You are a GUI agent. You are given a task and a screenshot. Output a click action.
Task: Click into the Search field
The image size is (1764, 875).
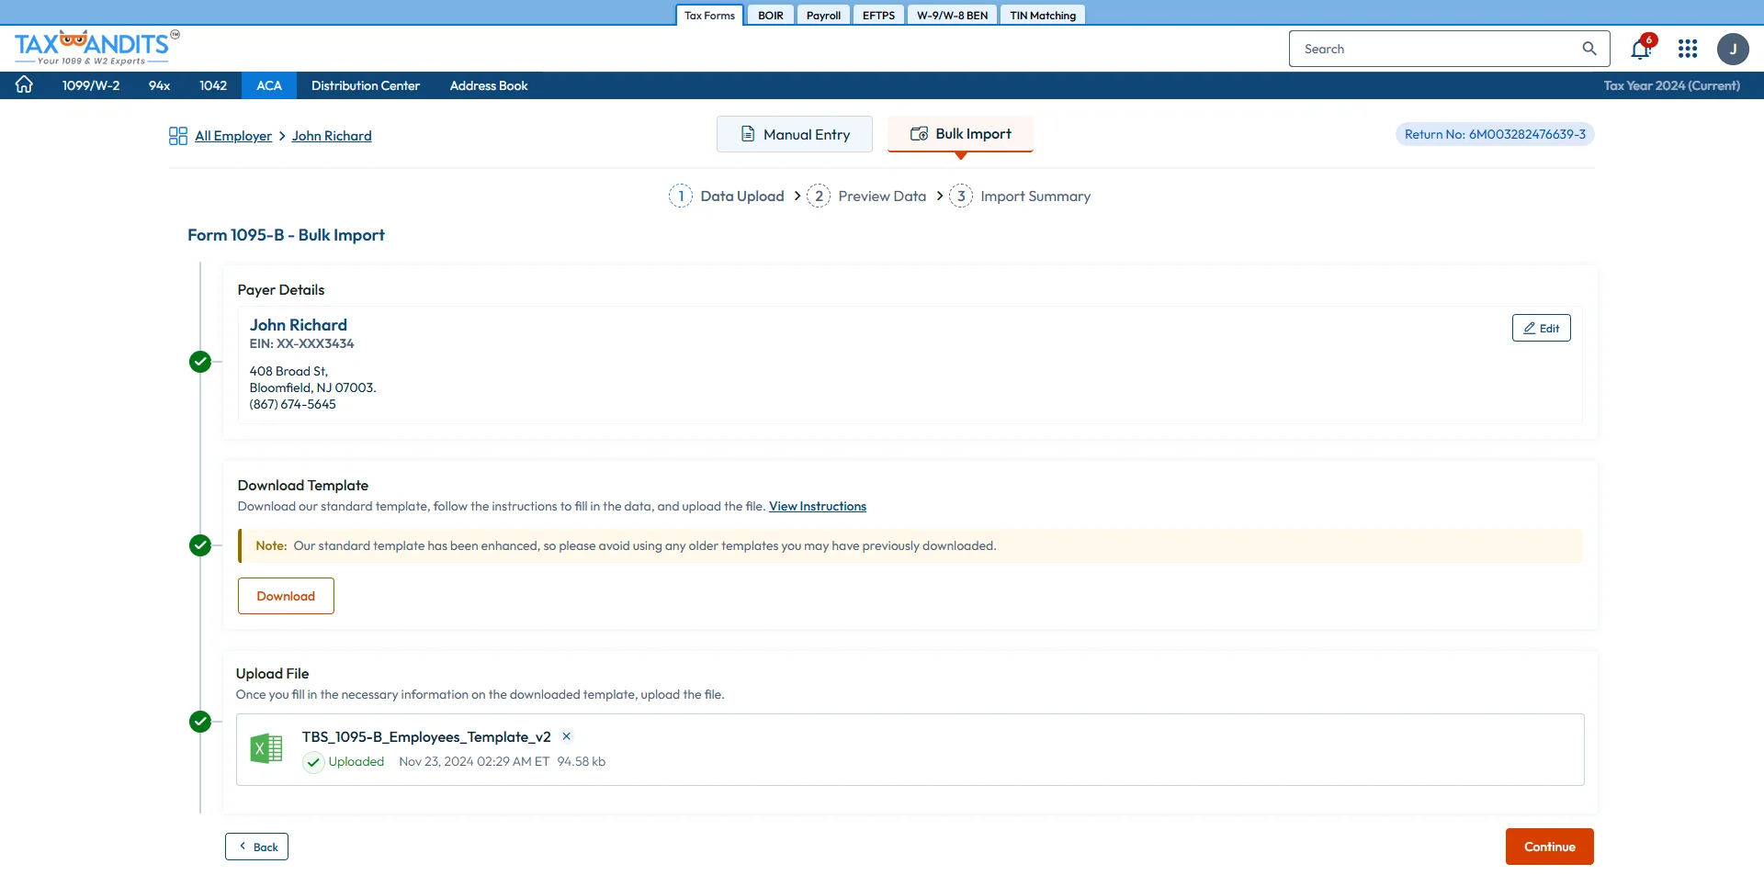(x=1433, y=49)
